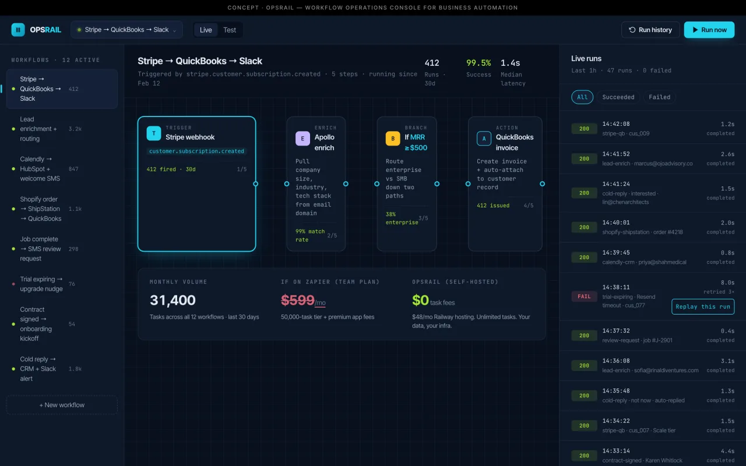Screen dimensions: 746x466
Task: Select Lead enrichment + routing workflow
Action: click(x=62, y=129)
